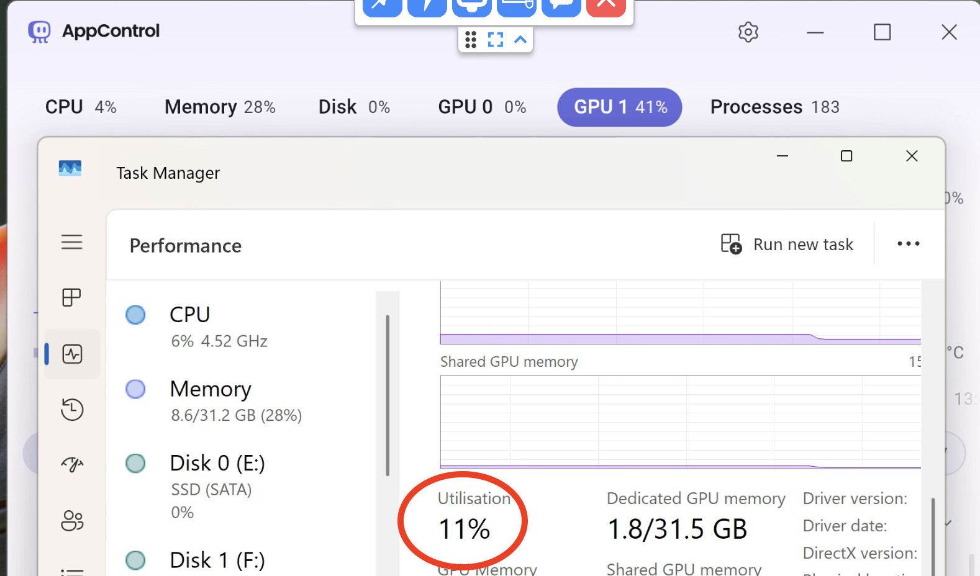Switch to the AppControl CPU tab
The width and height of the screenshot is (980, 576).
coord(81,107)
